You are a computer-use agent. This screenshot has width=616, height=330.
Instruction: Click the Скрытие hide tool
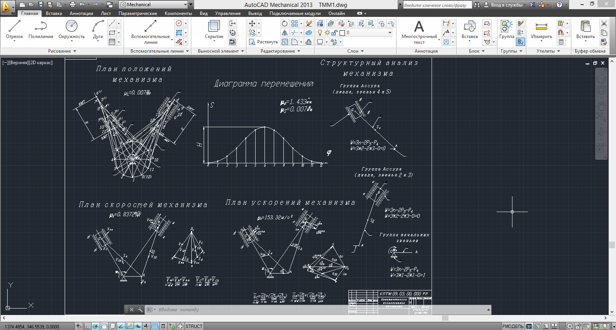click(214, 30)
